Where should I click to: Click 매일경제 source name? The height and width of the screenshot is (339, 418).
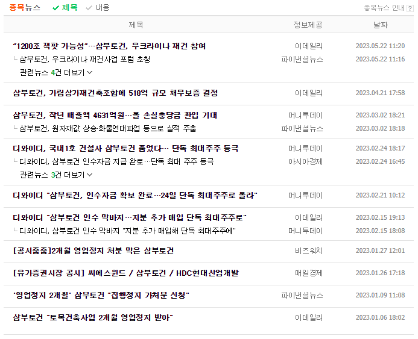pos(309,273)
